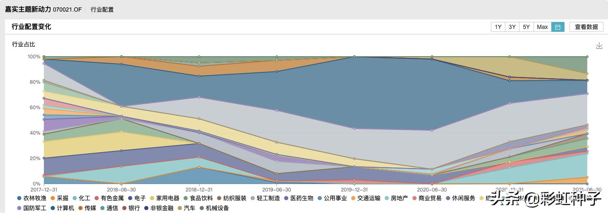Show the Max time range

click(542, 27)
